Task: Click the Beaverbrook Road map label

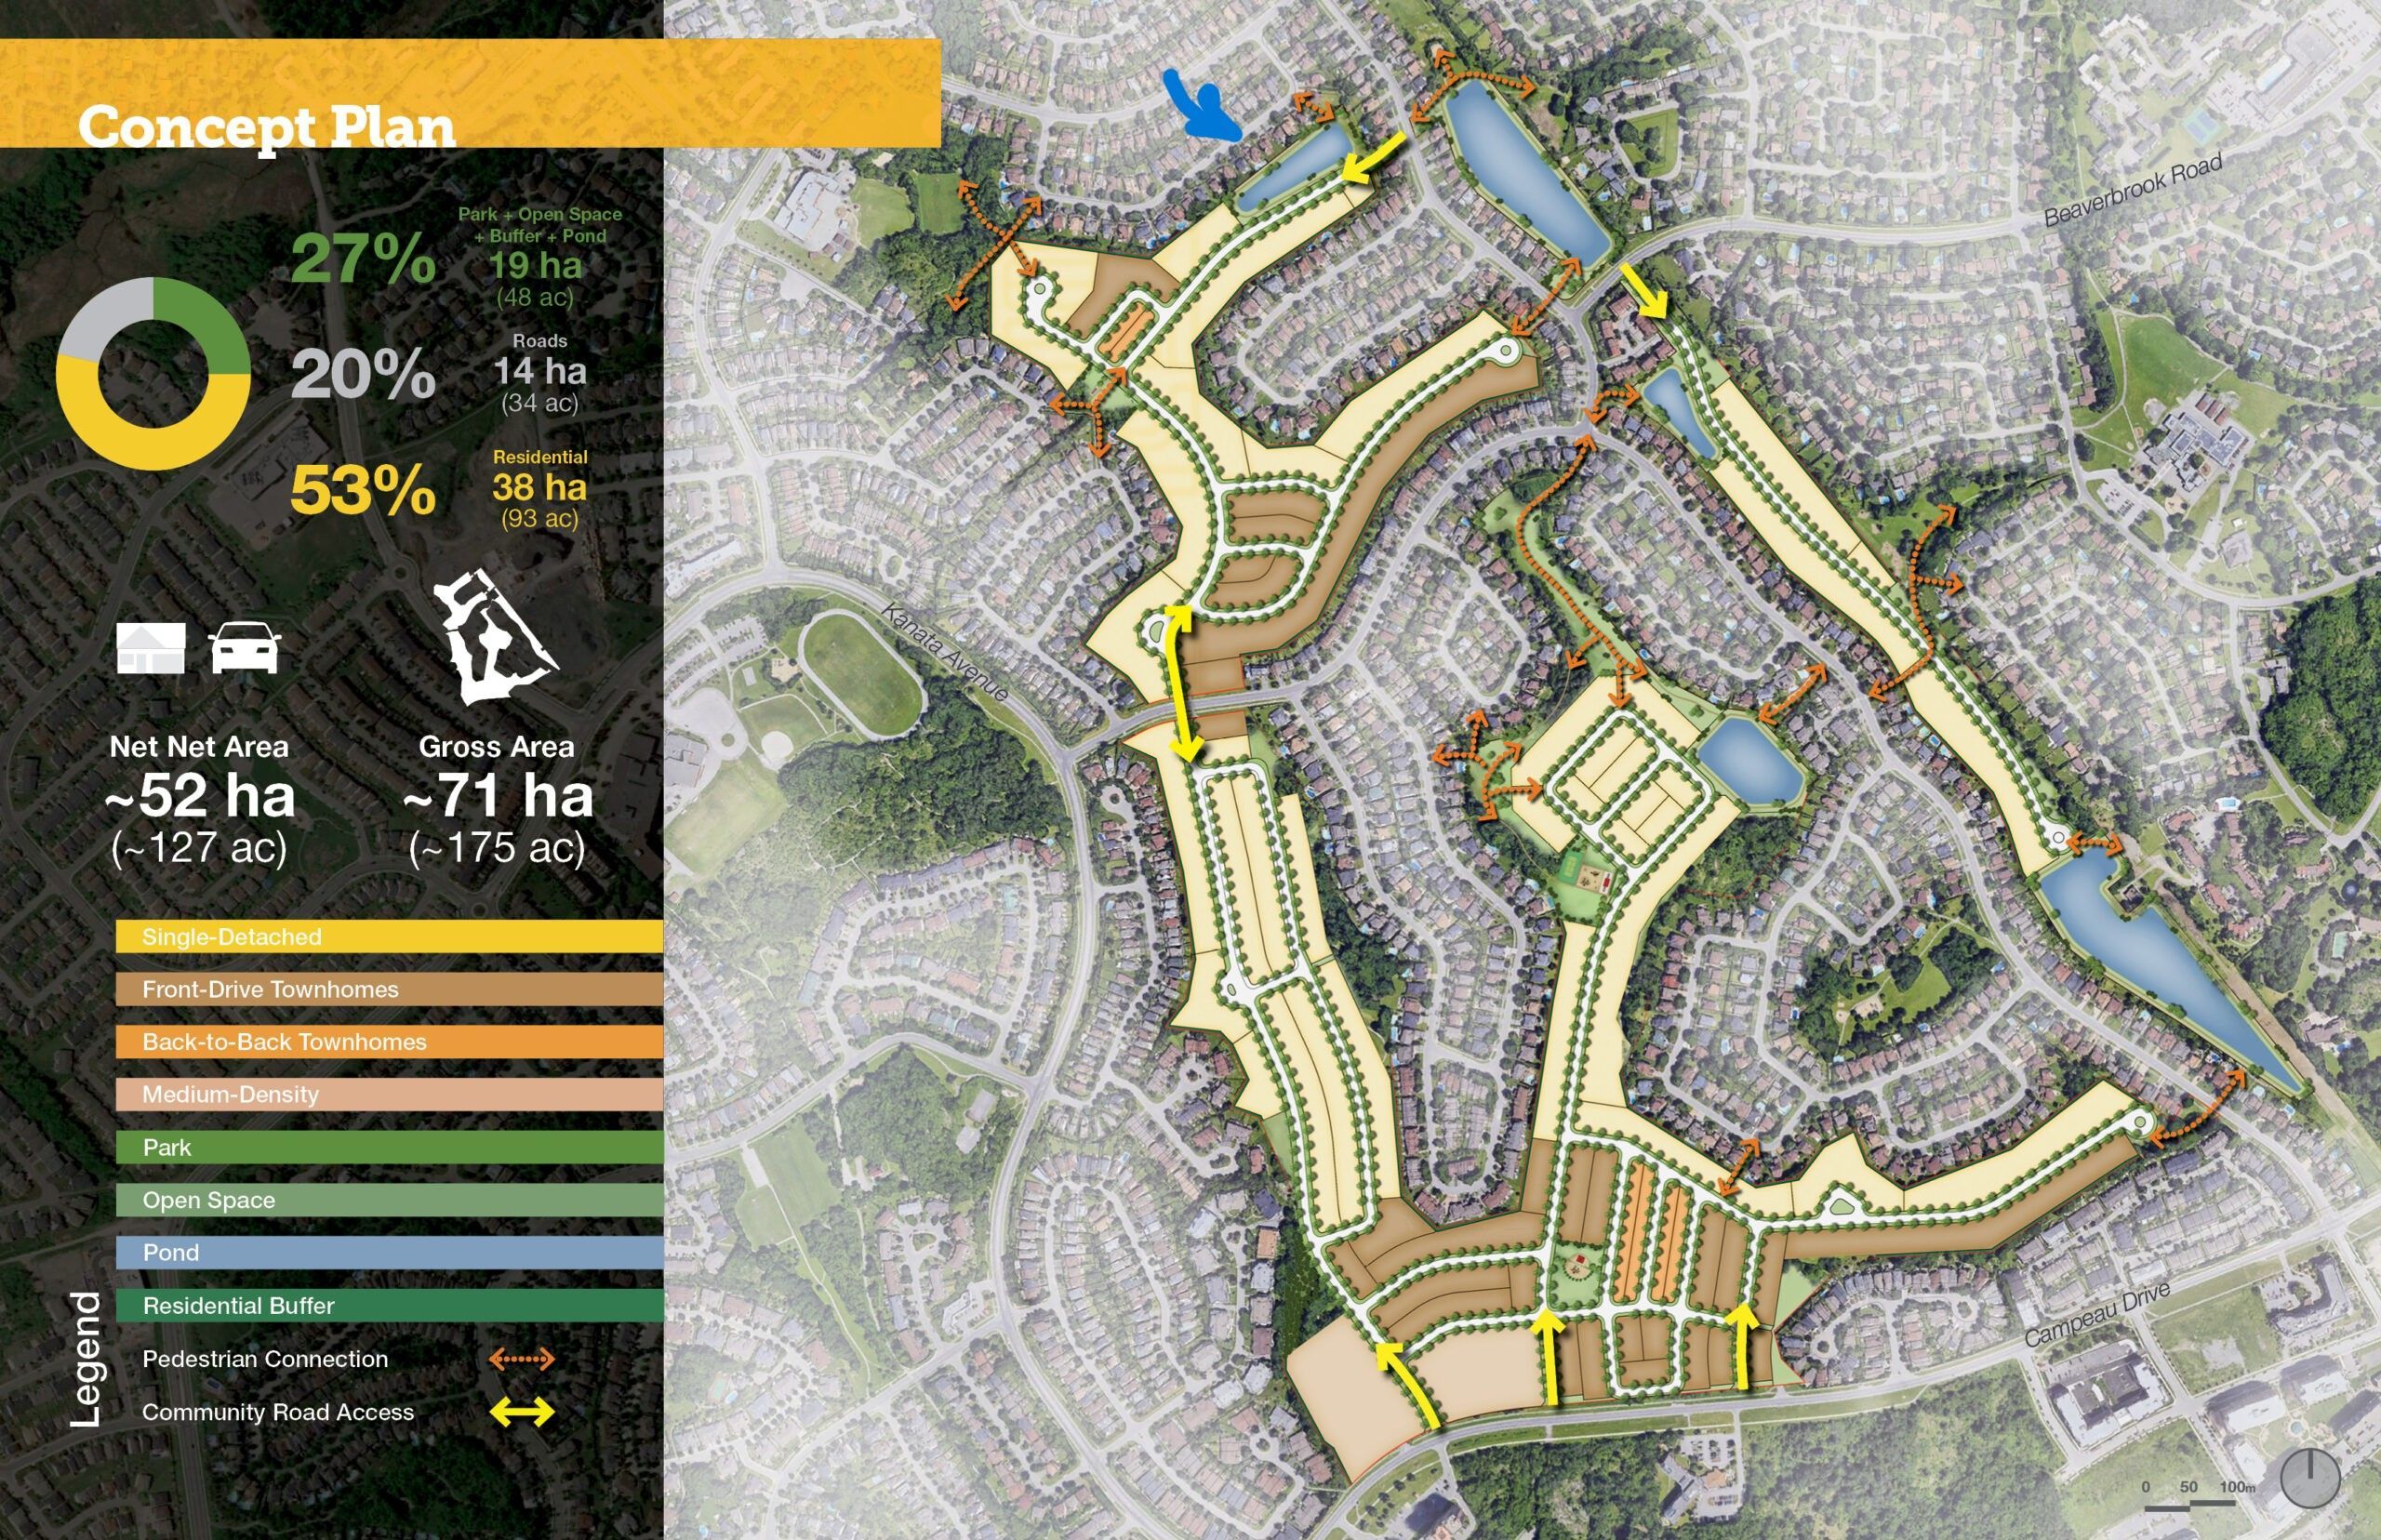Action: [2133, 190]
